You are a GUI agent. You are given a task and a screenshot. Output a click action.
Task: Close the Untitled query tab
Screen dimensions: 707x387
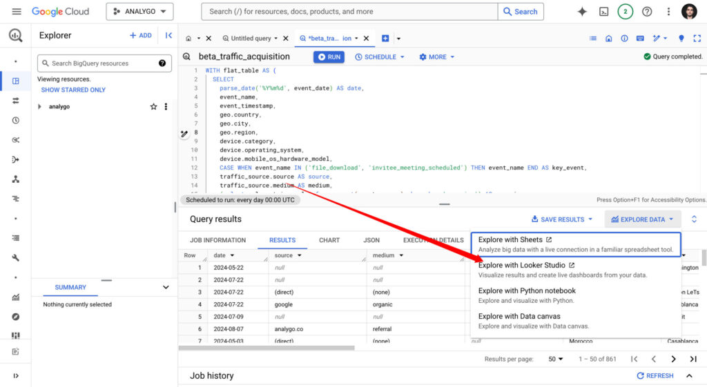(285, 39)
